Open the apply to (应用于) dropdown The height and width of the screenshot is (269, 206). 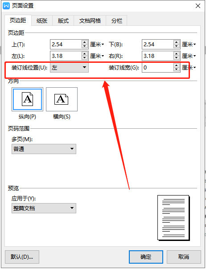click(44, 208)
